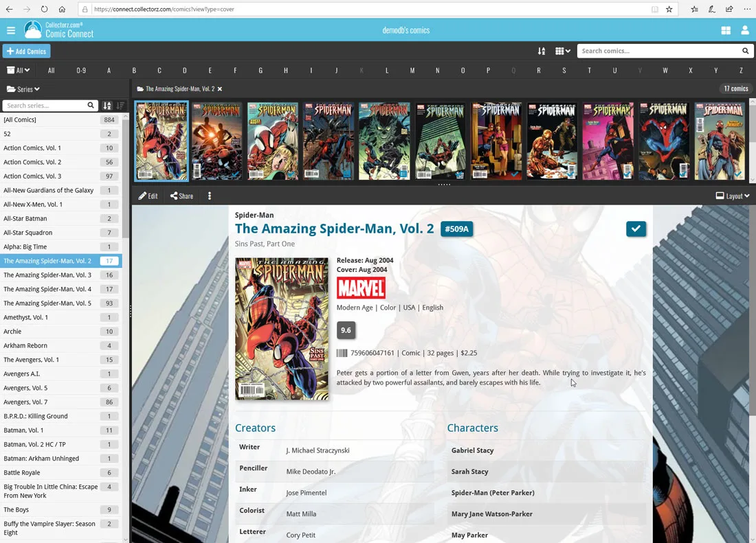Expand the All collection dropdown
Screen dimensions: 756x543
[19, 70]
